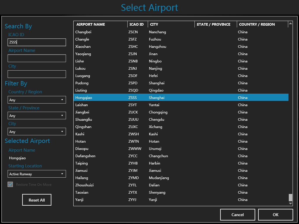The width and height of the screenshot is (299, 224).
Task: Expand the State / Province filter dropdown
Action: click(37, 116)
